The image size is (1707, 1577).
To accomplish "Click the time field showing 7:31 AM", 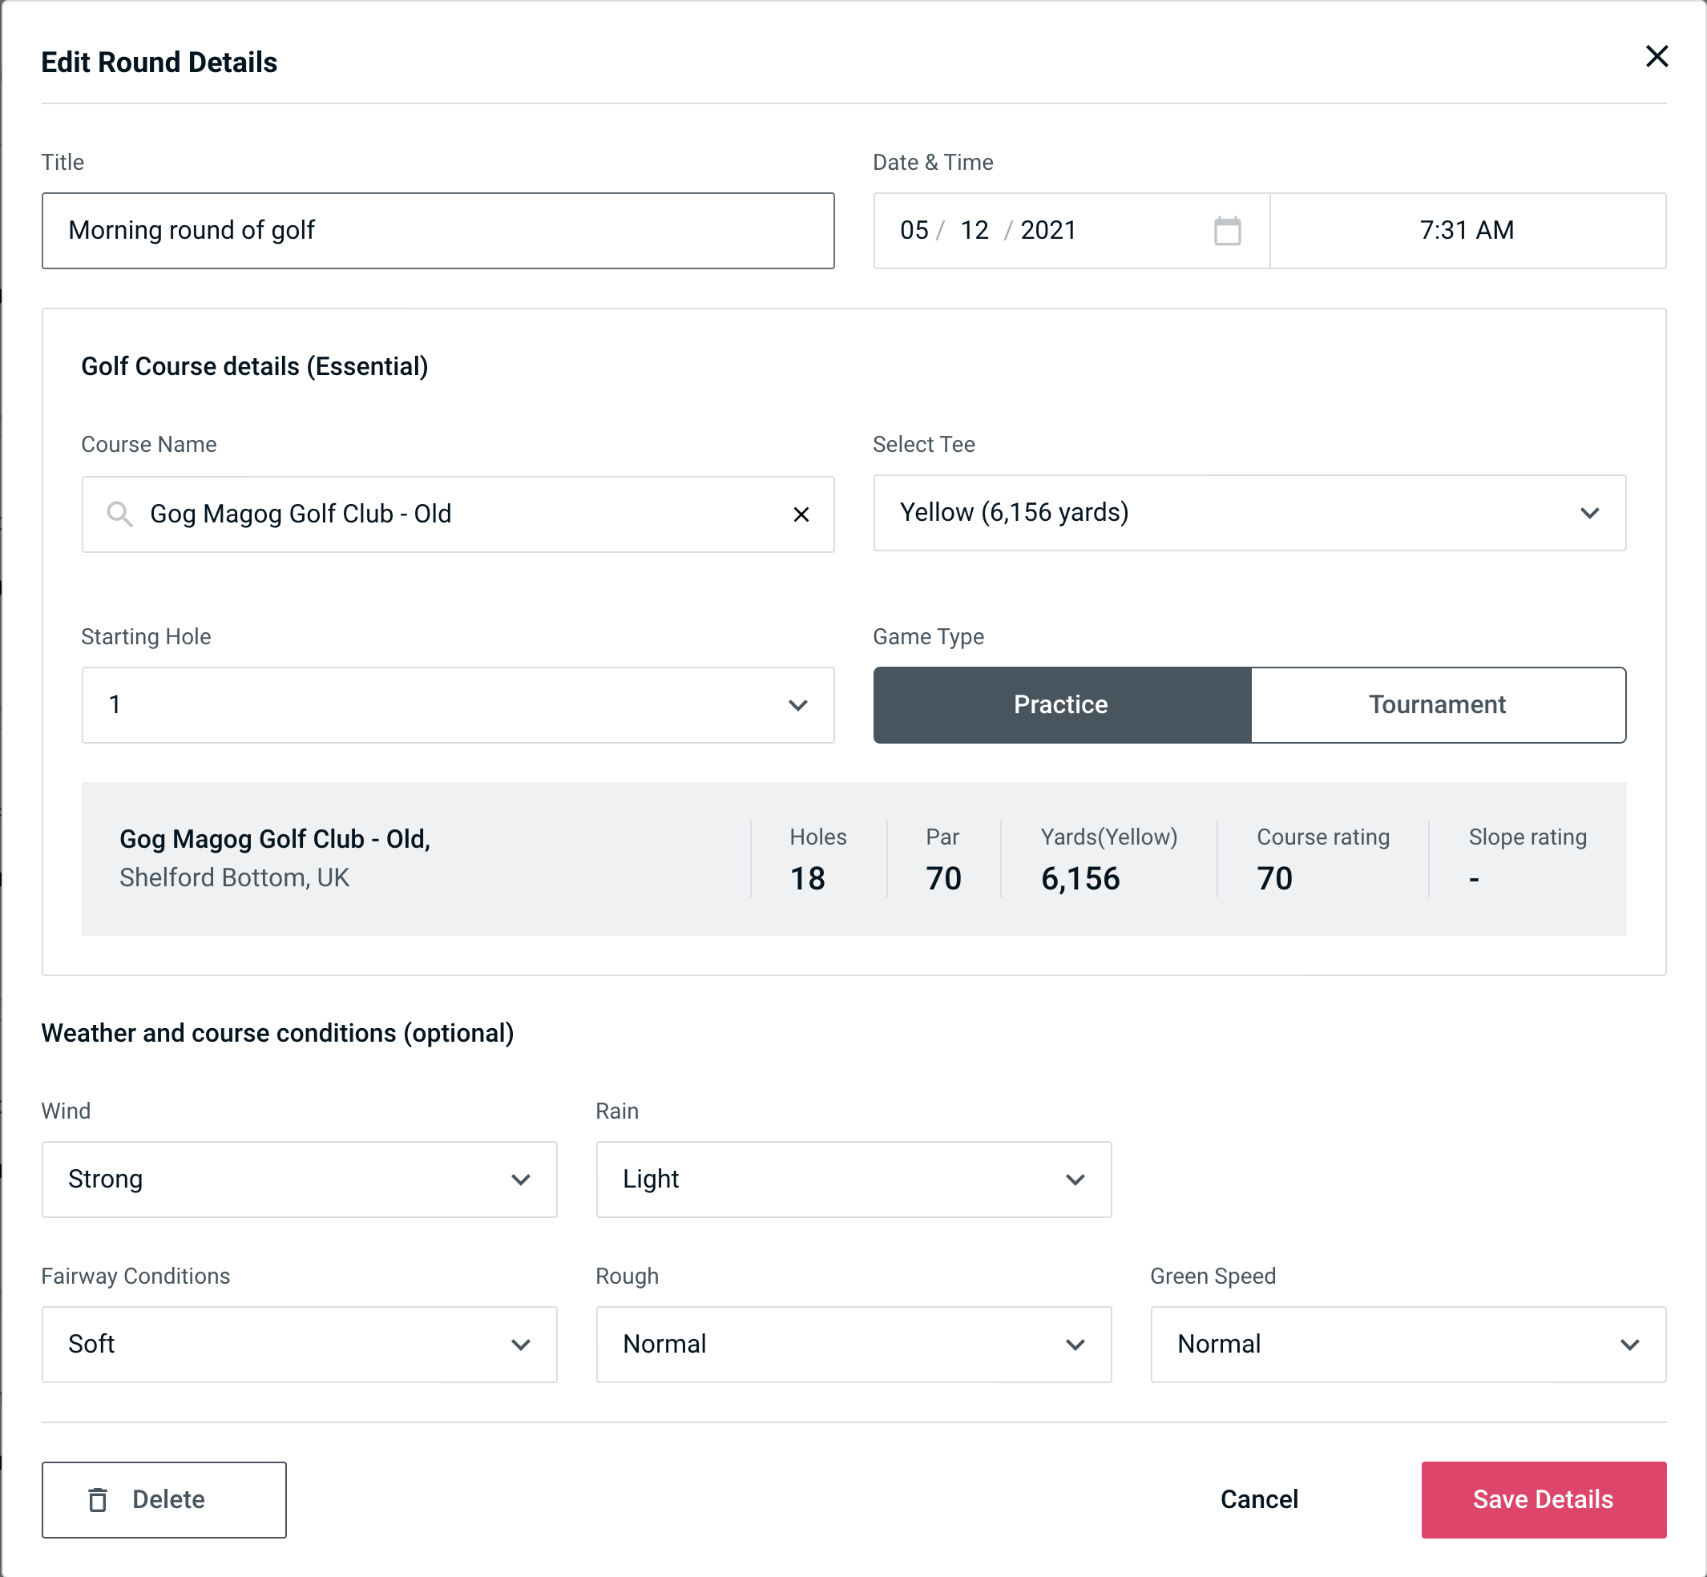I will (x=1469, y=231).
